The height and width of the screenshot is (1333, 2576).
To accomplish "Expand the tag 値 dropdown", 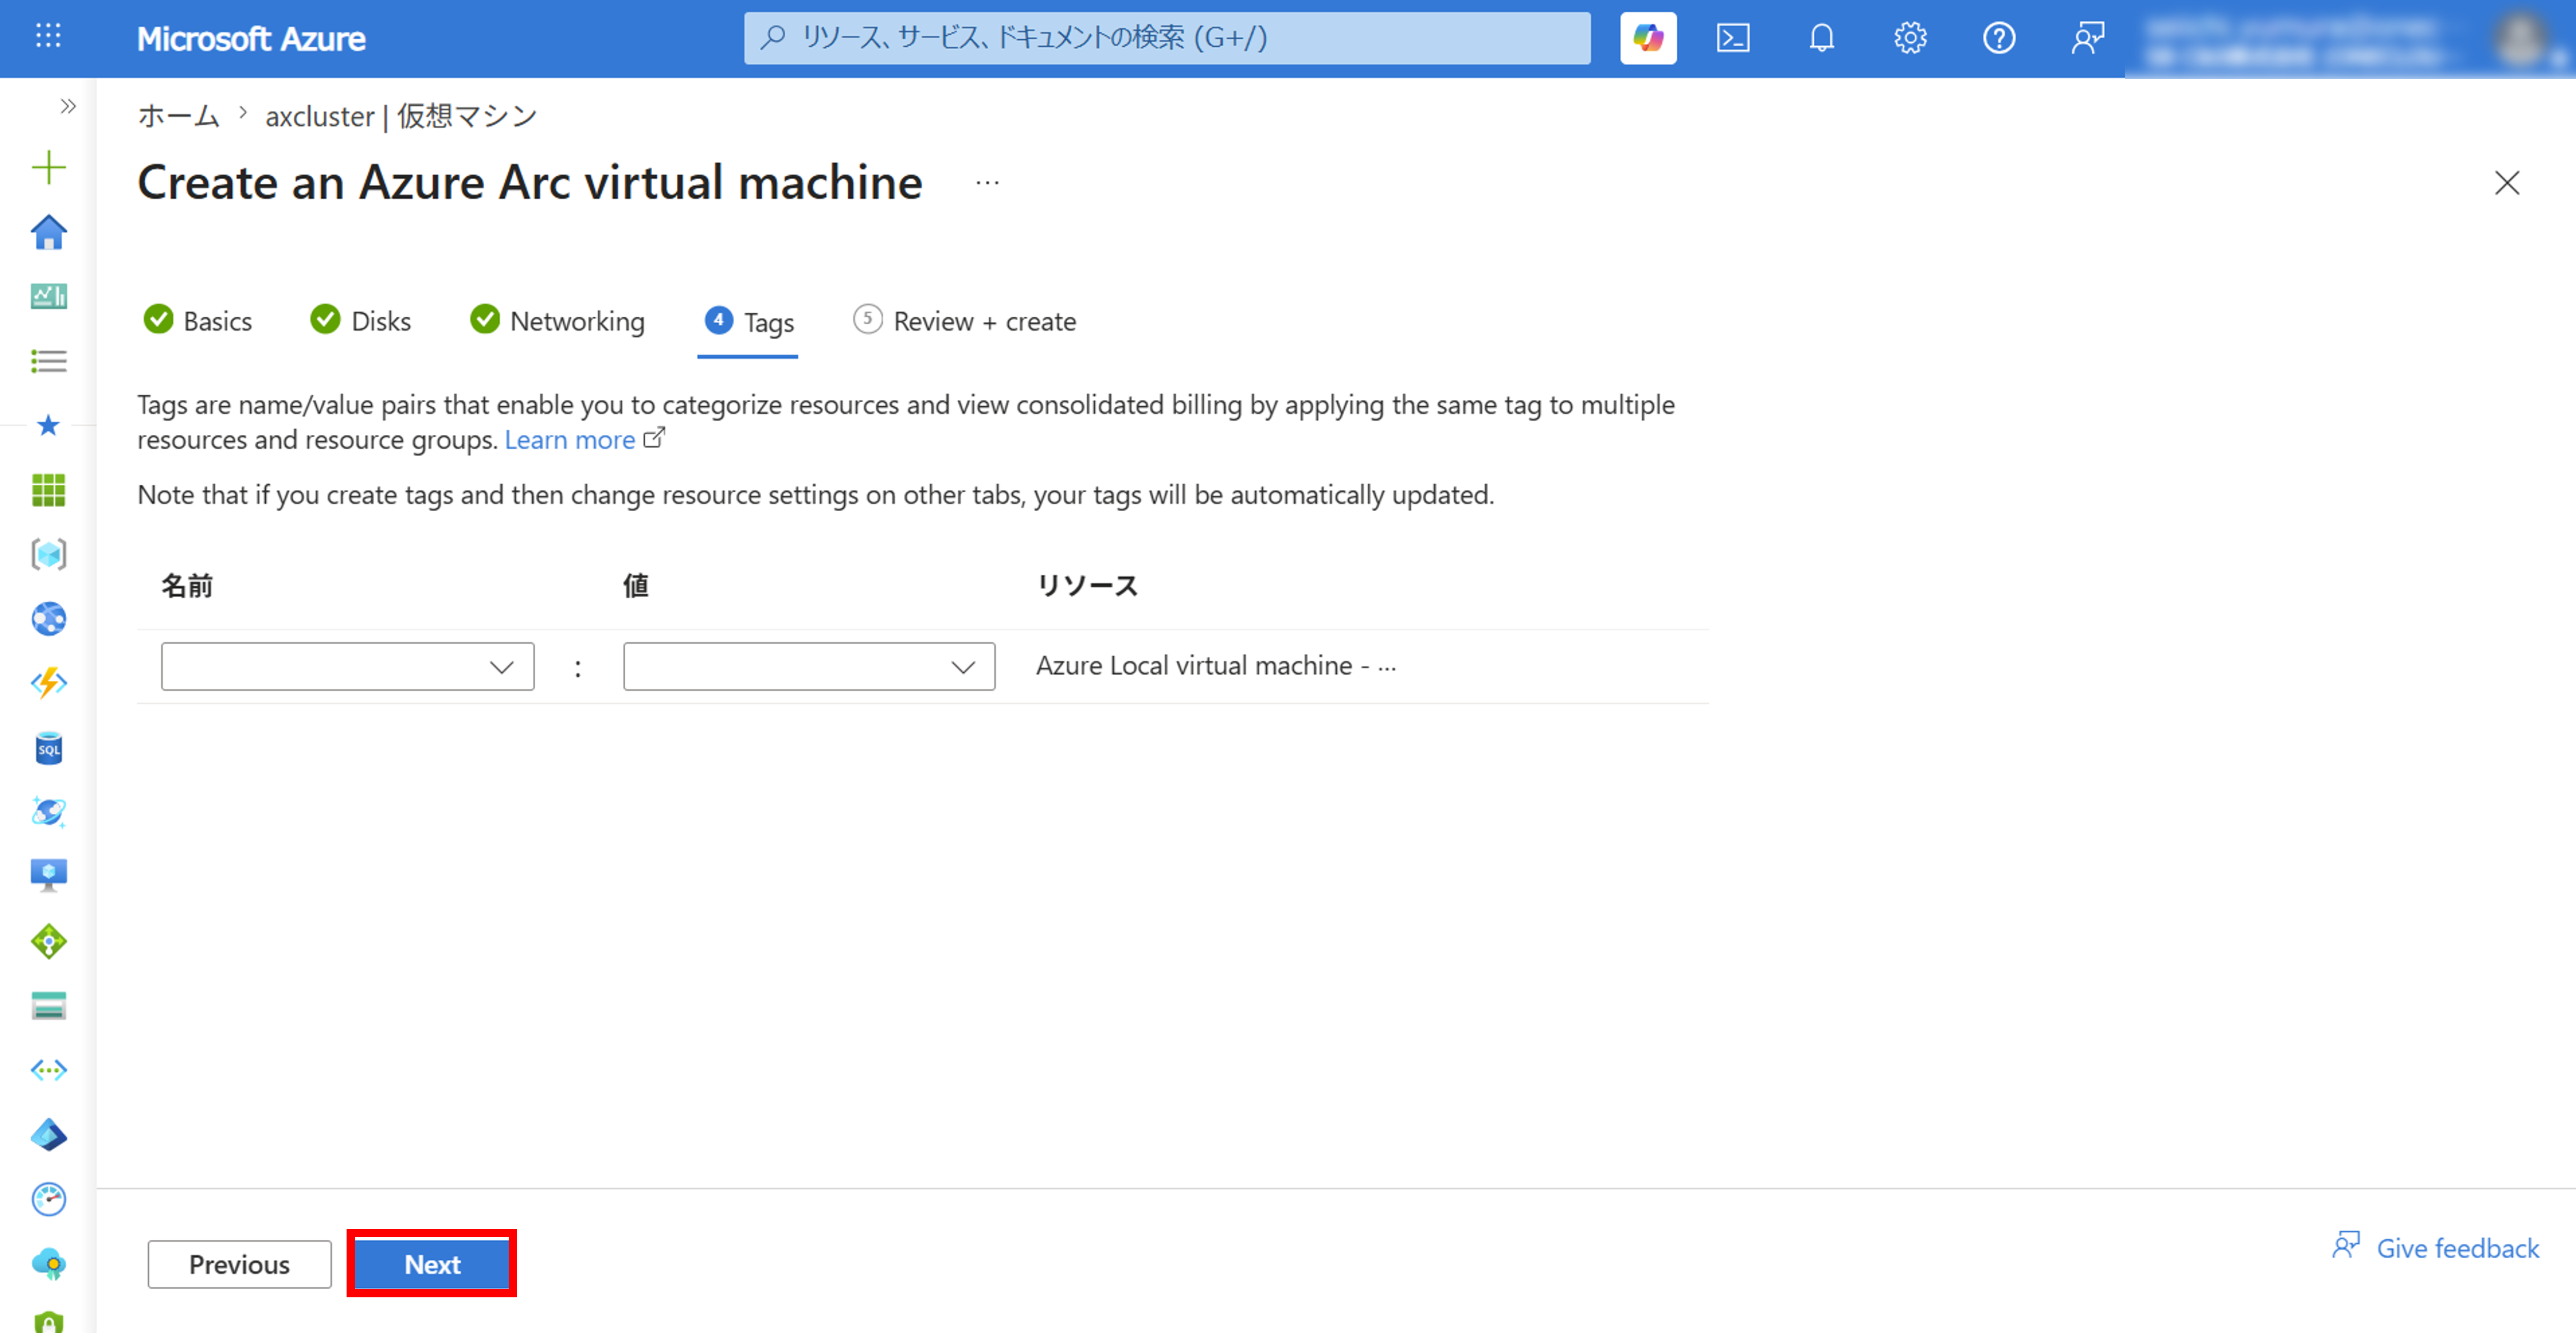I will pos(809,666).
